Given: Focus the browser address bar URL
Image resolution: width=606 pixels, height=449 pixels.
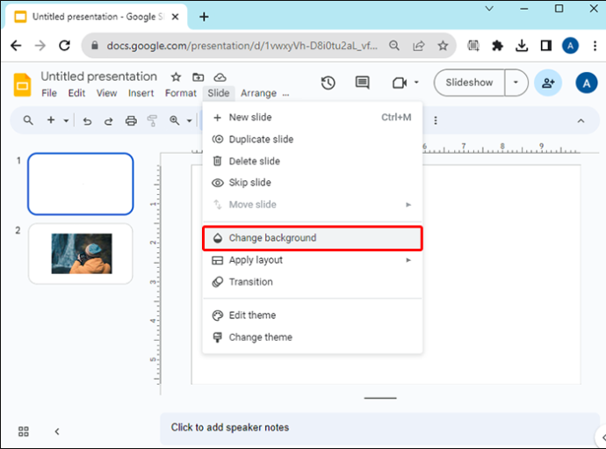Looking at the screenshot, I should (242, 46).
